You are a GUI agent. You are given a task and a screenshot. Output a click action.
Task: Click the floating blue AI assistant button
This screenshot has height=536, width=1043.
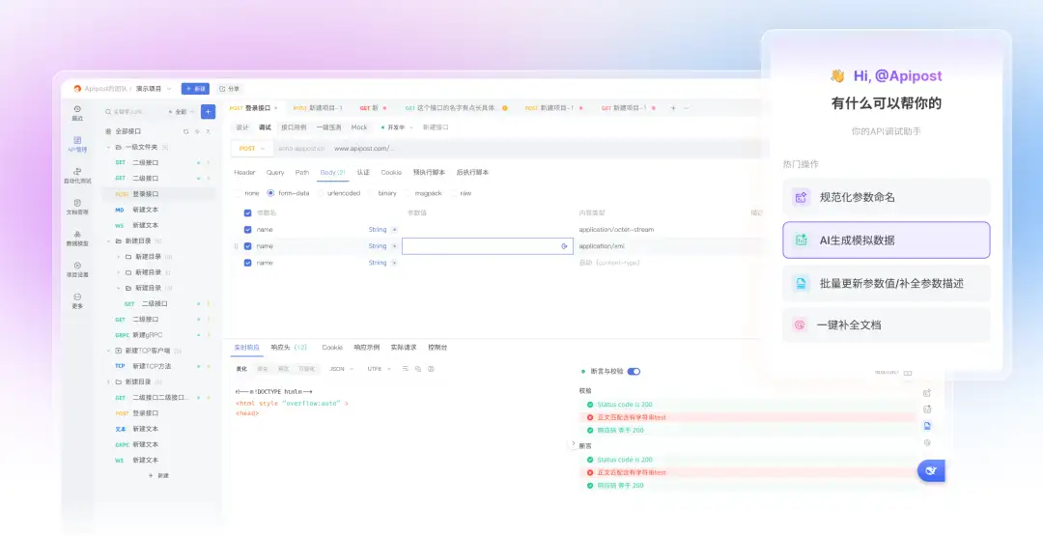(931, 470)
